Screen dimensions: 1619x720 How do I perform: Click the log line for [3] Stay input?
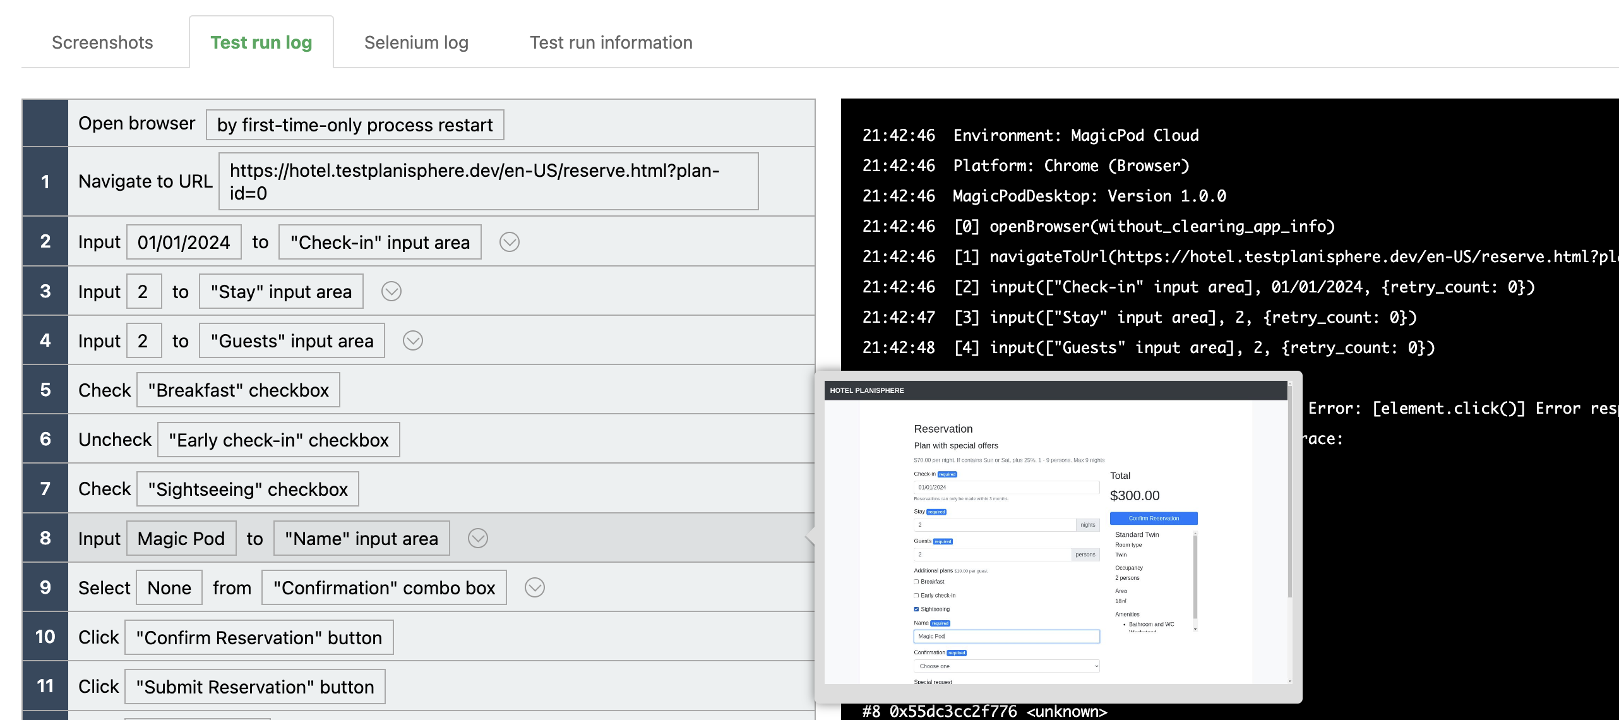click(x=1140, y=317)
